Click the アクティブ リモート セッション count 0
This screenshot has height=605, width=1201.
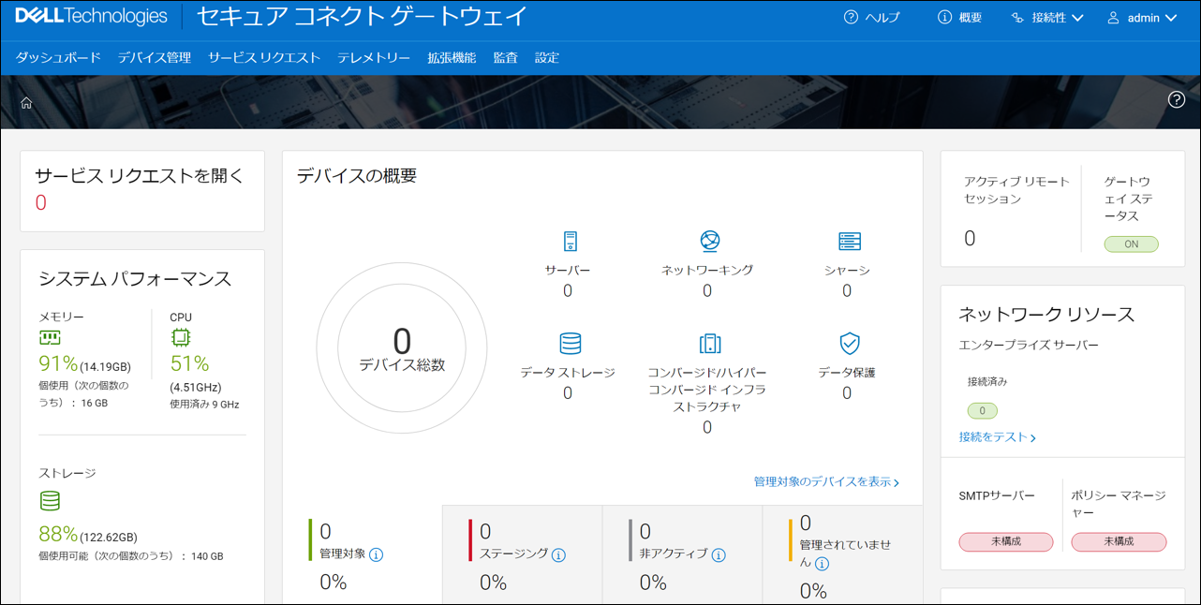[970, 238]
